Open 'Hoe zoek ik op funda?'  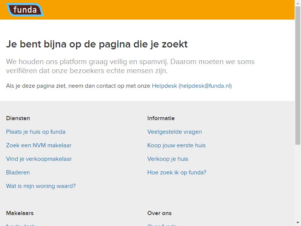[177, 173]
